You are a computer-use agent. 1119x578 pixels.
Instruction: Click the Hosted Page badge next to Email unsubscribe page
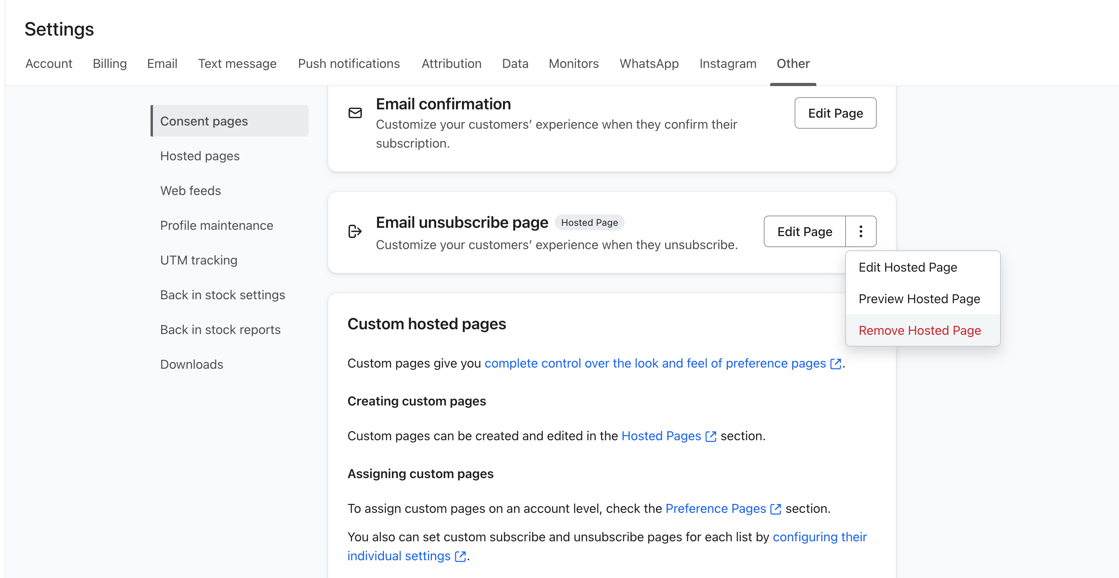(x=590, y=222)
